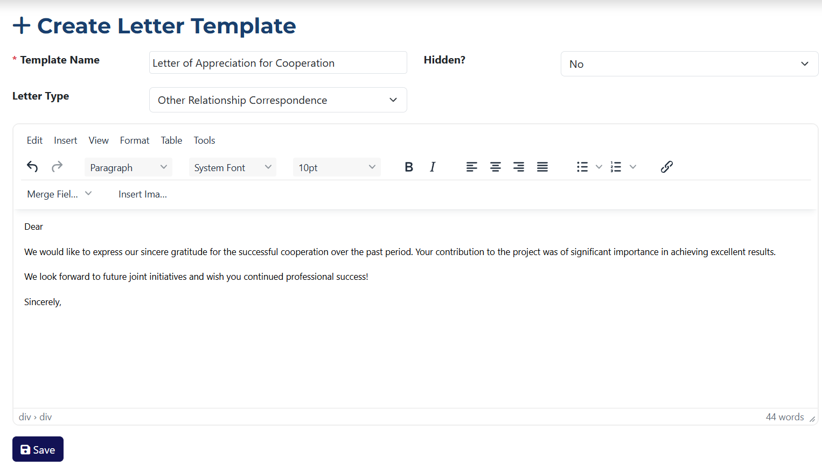
Task: Align text to the center
Action: (495, 167)
